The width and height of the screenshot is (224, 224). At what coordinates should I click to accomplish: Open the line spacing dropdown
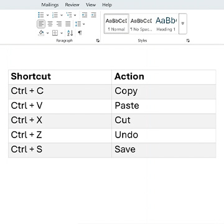84,24
